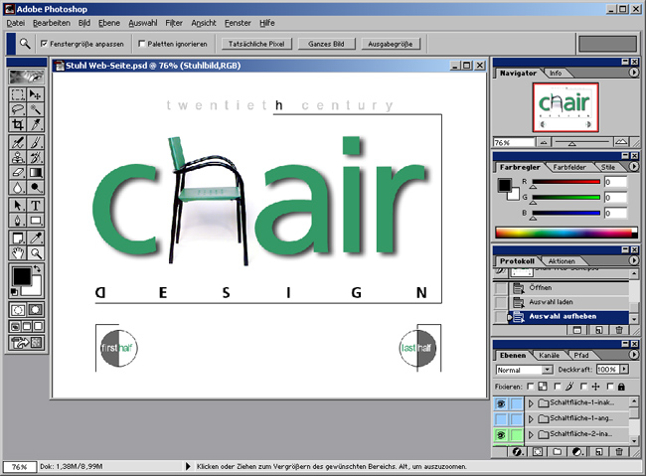Choose the Lasso tool
The image size is (646, 476).
click(18, 109)
